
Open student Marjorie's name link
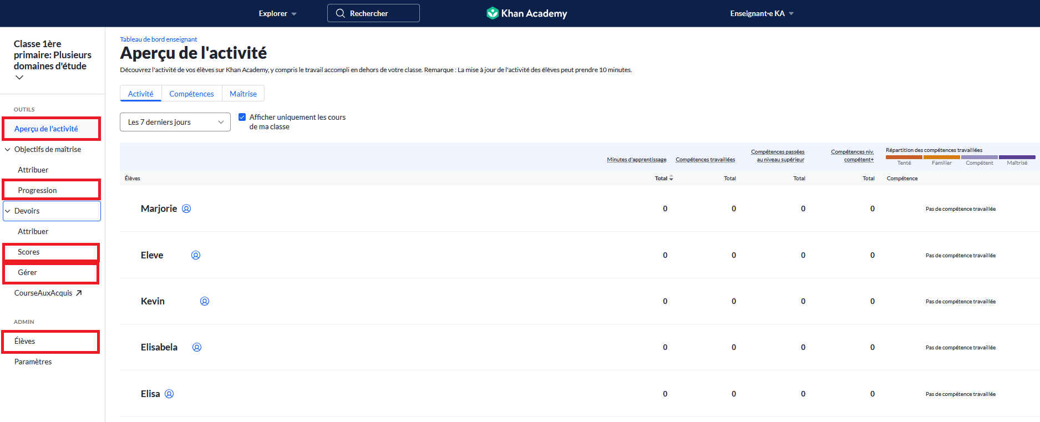[159, 209]
